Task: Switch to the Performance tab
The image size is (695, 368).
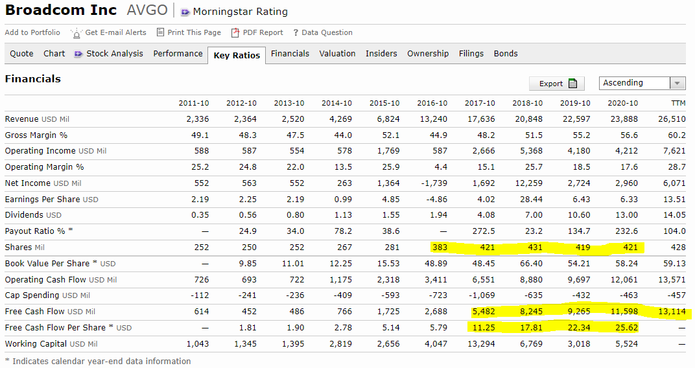Action: 178,54
